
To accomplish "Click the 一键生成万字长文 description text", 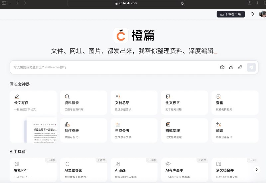I will [25, 109].
